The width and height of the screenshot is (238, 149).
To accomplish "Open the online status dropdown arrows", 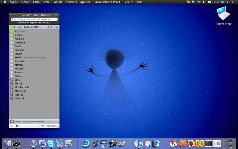I will point(14,27).
